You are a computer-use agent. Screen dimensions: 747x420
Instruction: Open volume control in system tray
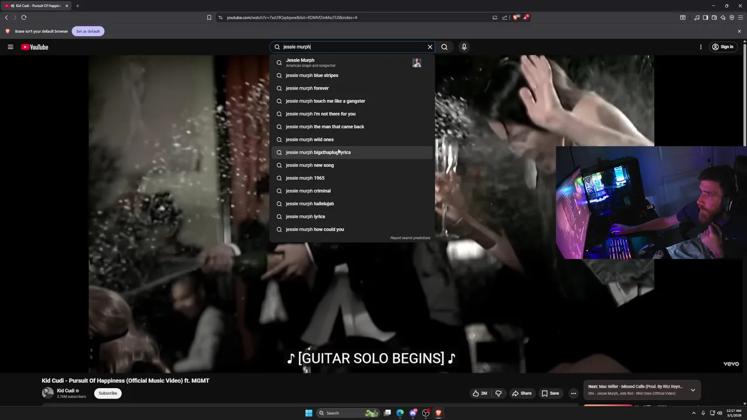719,413
